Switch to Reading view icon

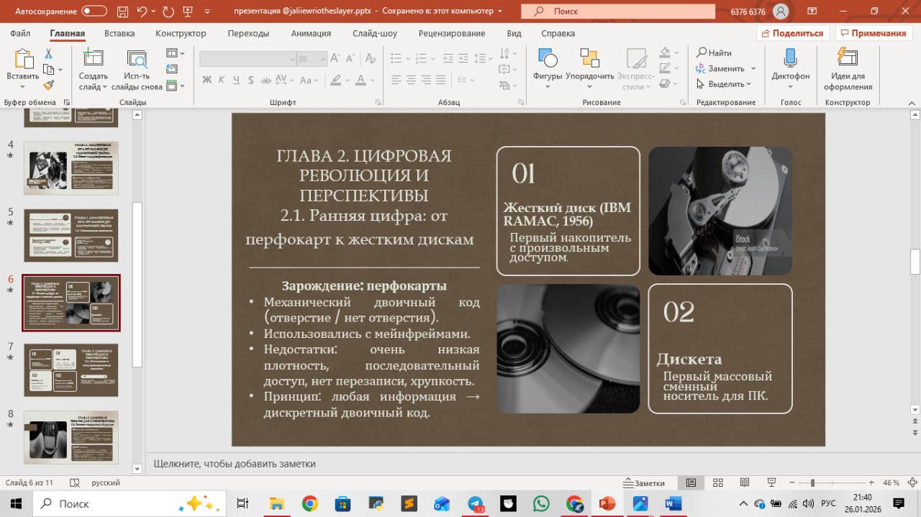745,482
